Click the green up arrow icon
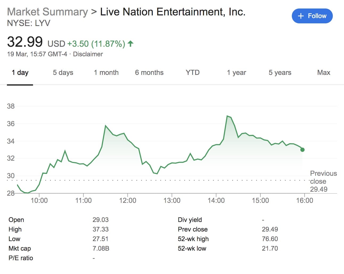This screenshot has height=274, width=344. tap(130, 44)
